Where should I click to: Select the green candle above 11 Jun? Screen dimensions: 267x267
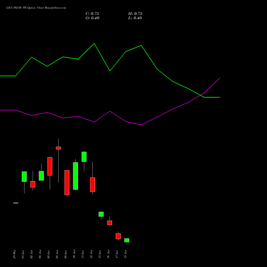click(84, 156)
